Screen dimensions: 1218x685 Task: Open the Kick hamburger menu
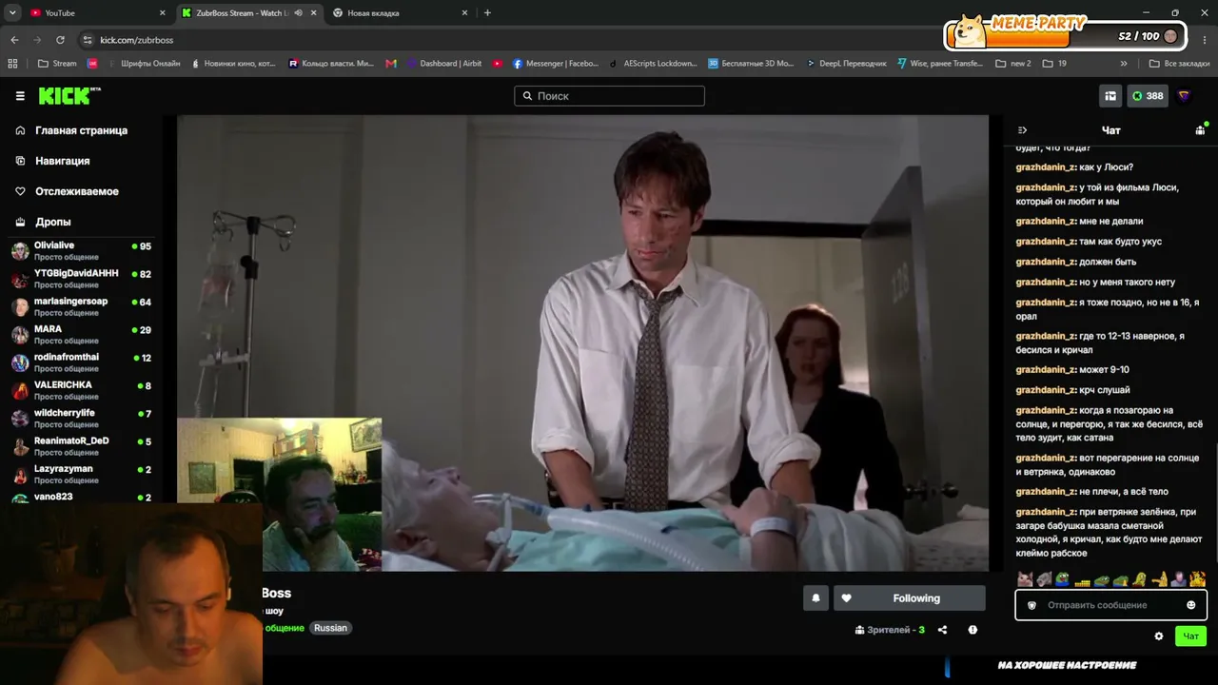[x=20, y=96]
